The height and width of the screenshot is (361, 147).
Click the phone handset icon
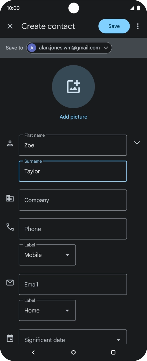click(10, 227)
